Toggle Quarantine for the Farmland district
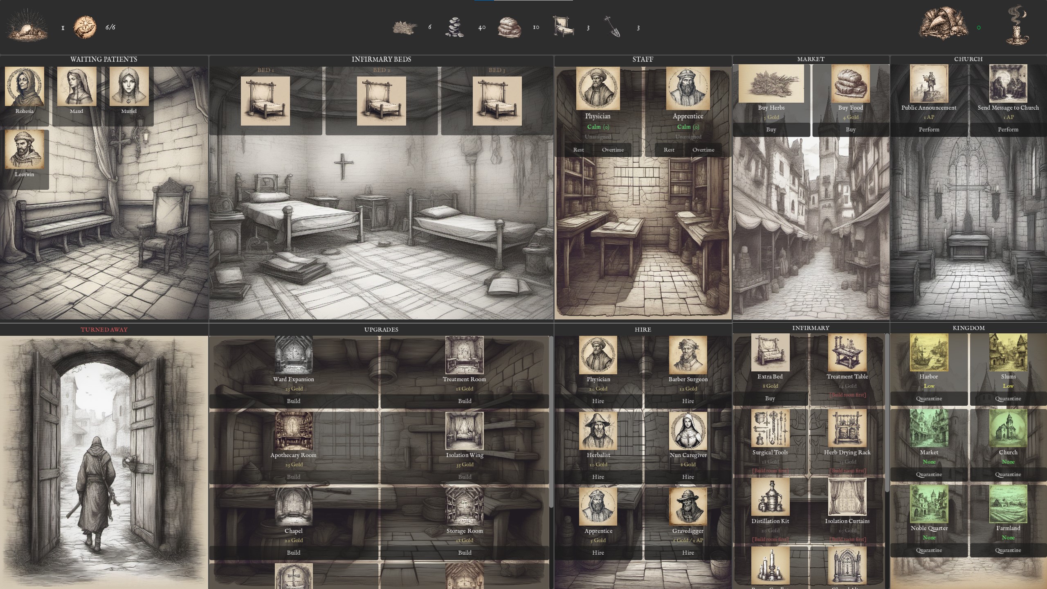 coord(1008,550)
